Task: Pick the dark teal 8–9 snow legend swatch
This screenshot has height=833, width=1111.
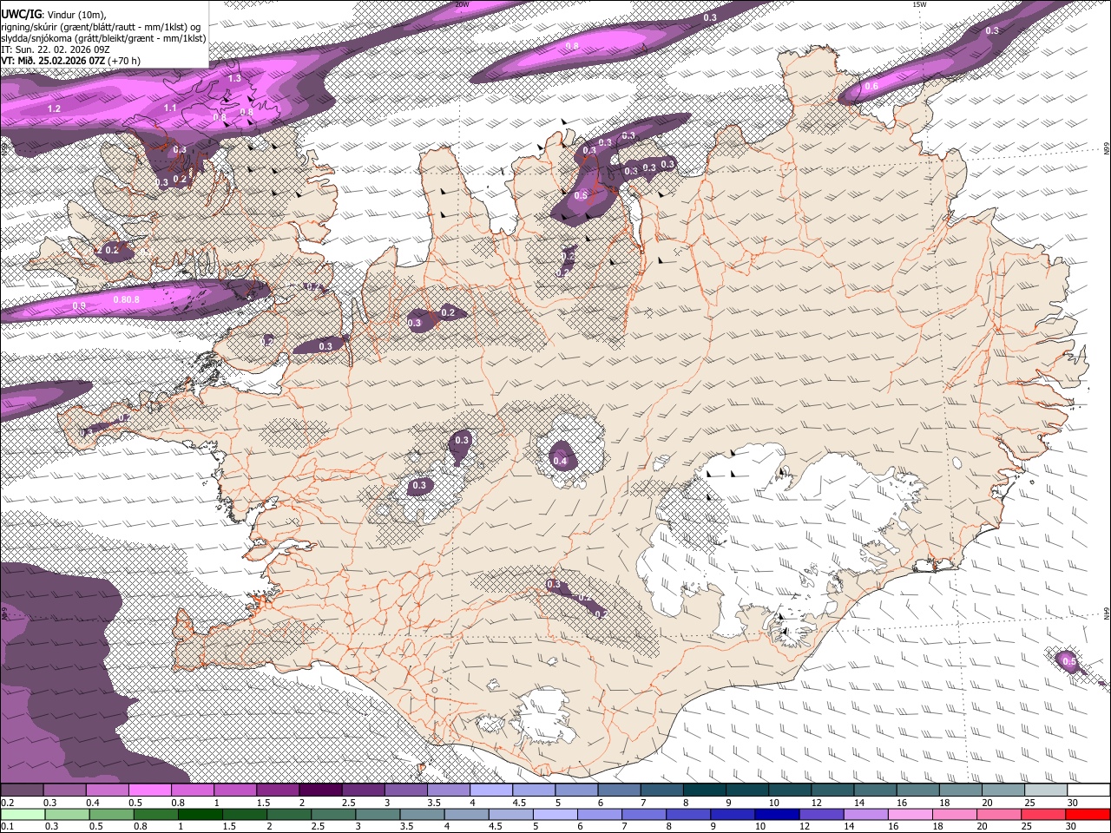Action: [x=705, y=790]
